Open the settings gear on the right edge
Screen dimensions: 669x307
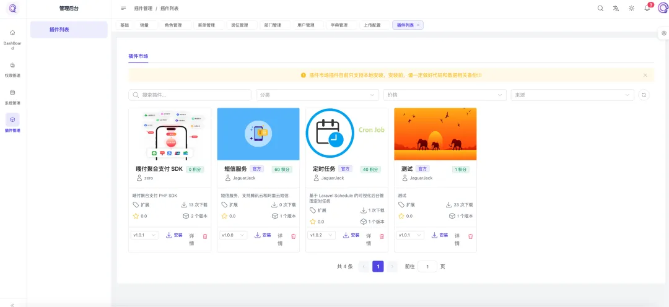tap(664, 33)
